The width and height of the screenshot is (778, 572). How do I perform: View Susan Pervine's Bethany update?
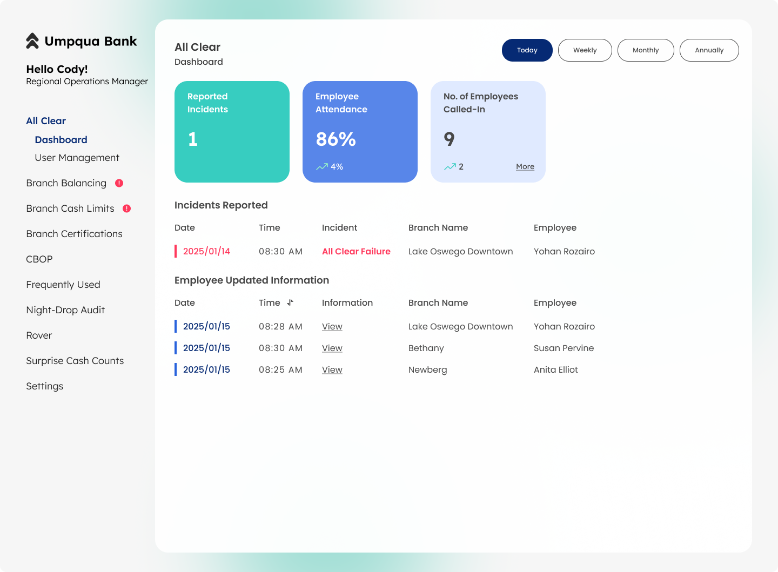pyautogui.click(x=332, y=348)
